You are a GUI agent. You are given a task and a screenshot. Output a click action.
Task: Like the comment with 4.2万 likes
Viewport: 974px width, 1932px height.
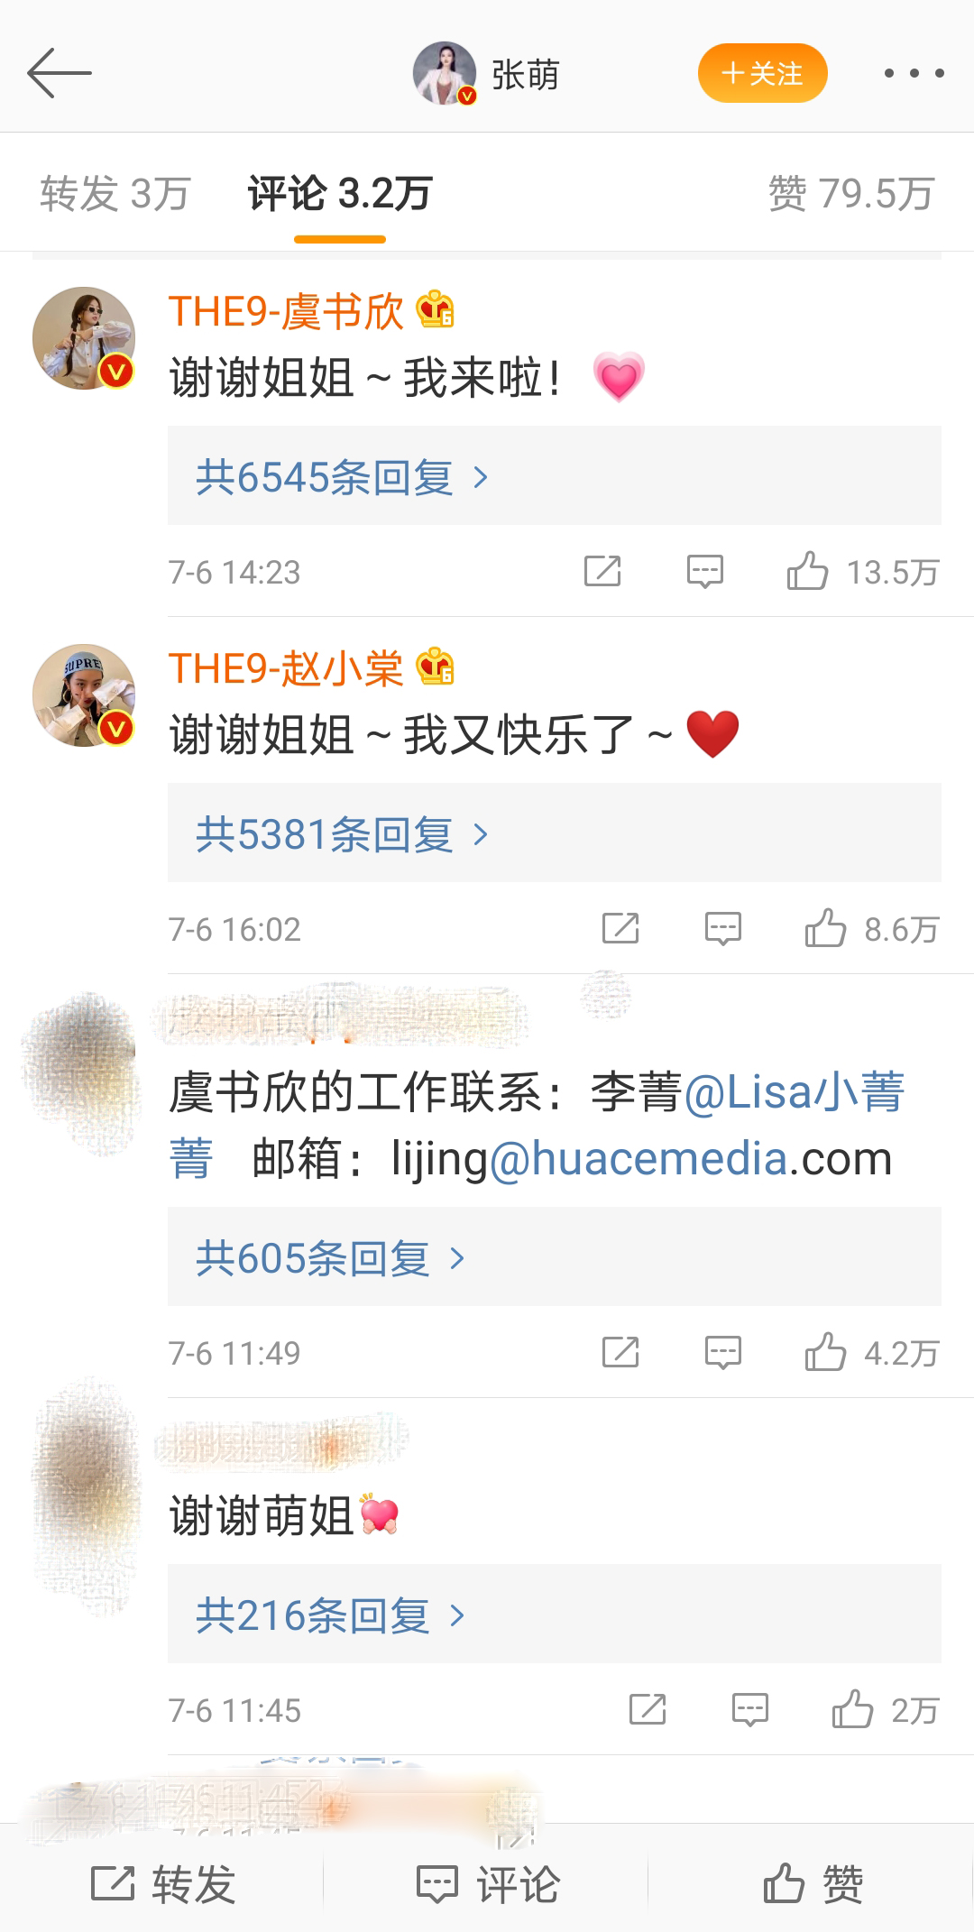[x=871, y=1353]
